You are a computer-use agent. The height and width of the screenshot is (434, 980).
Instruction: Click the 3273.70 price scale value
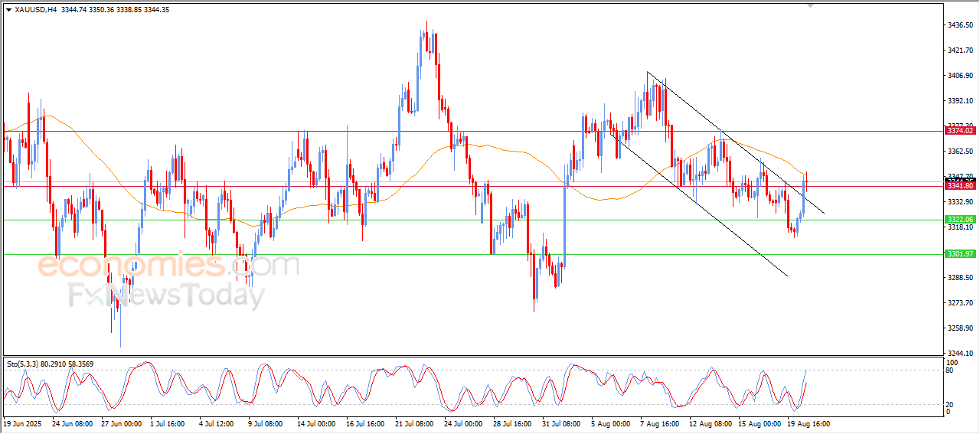(960, 303)
